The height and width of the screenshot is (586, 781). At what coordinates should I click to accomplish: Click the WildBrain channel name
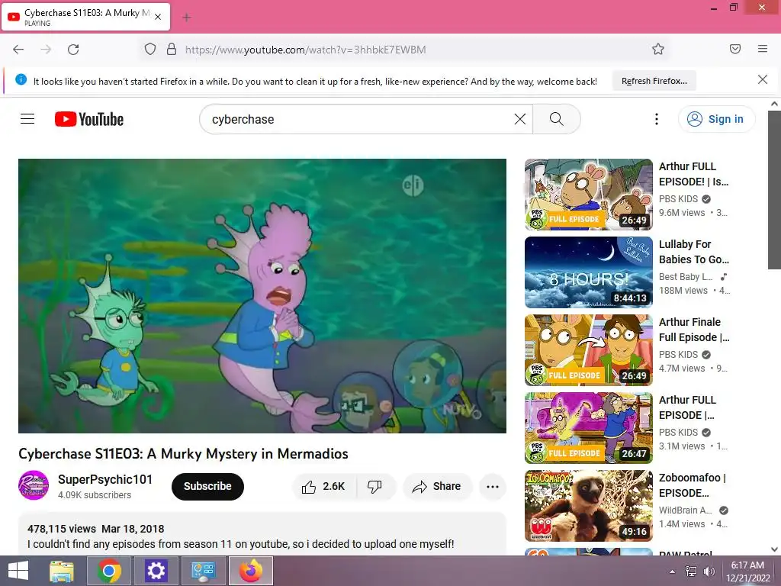686,510
